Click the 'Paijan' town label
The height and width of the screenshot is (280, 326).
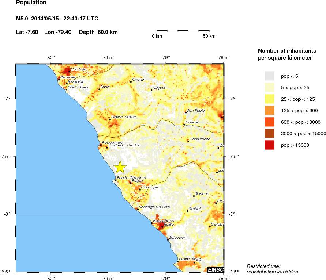coord(138,181)
